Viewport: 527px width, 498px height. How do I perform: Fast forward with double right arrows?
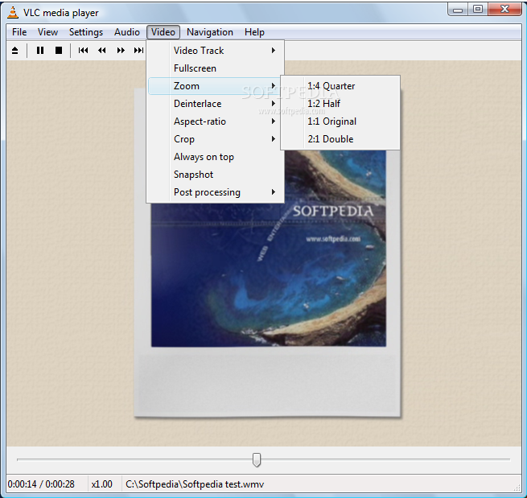(x=121, y=51)
